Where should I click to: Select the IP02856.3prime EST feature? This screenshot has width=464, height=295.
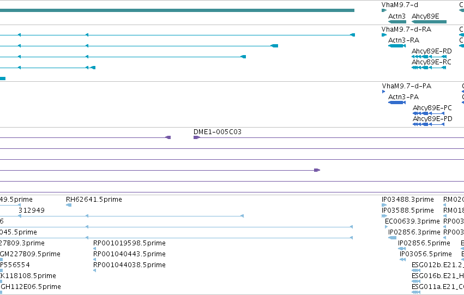[393, 238]
